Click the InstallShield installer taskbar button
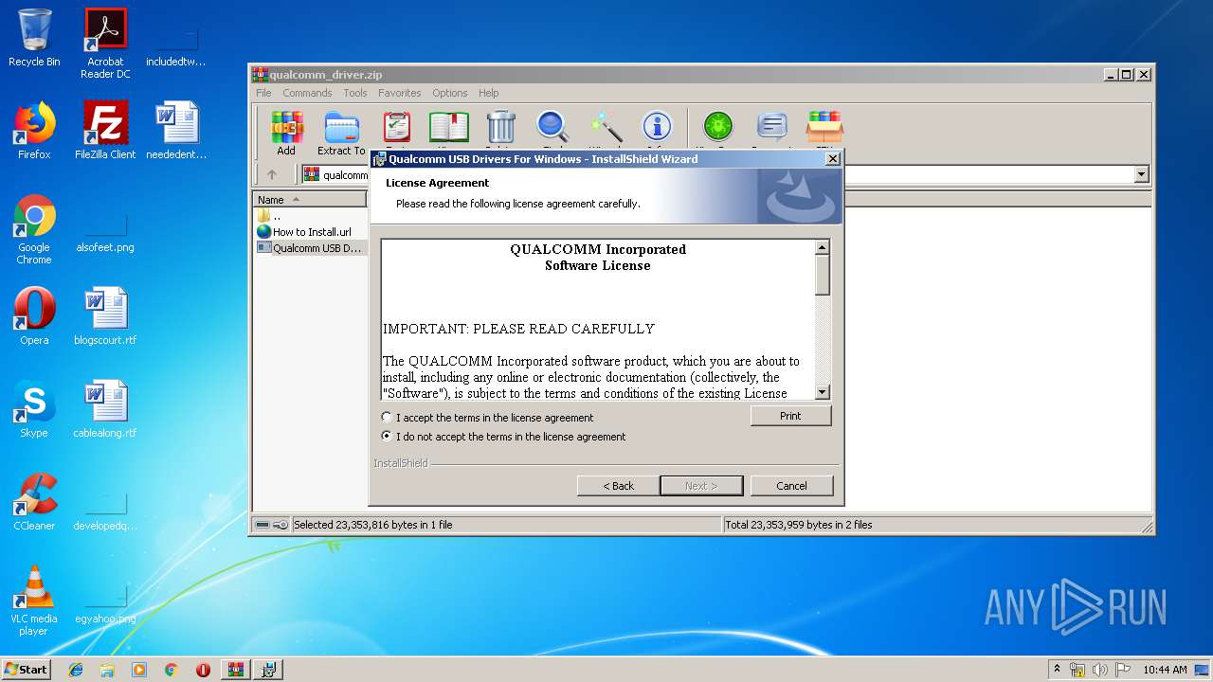Screen dimensions: 1213x682 (268, 670)
